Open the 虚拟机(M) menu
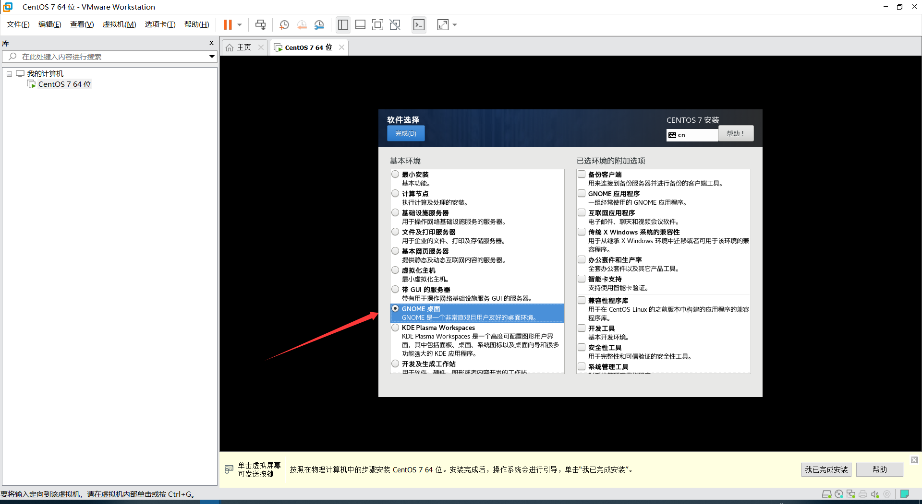The height and width of the screenshot is (504, 922). [120, 24]
